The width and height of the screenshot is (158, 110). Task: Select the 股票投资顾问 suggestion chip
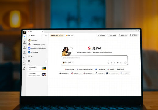[x=64, y=73]
